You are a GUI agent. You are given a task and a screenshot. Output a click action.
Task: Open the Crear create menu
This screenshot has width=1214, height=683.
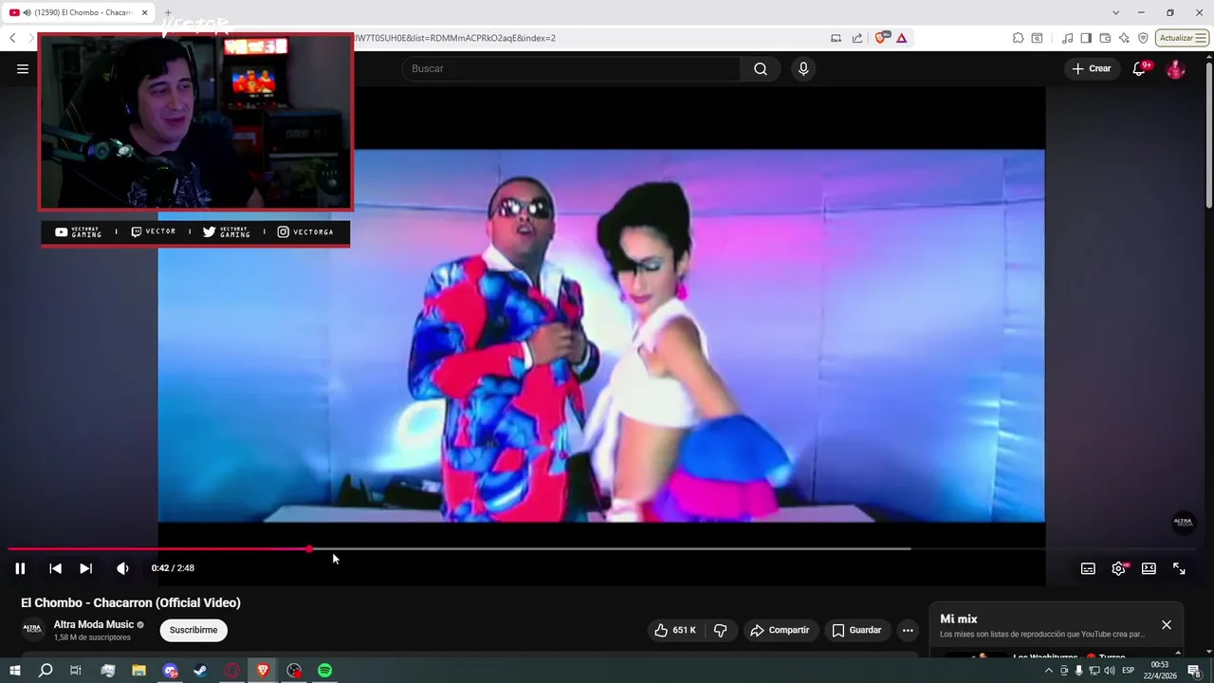[1092, 68]
